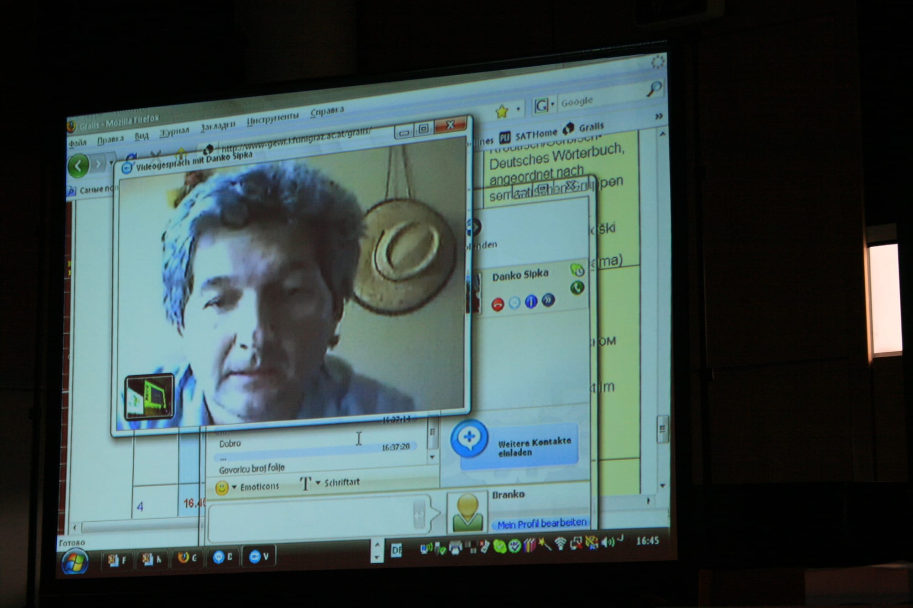
Task: Click the double-arrow more options icon
Action: (548, 300)
